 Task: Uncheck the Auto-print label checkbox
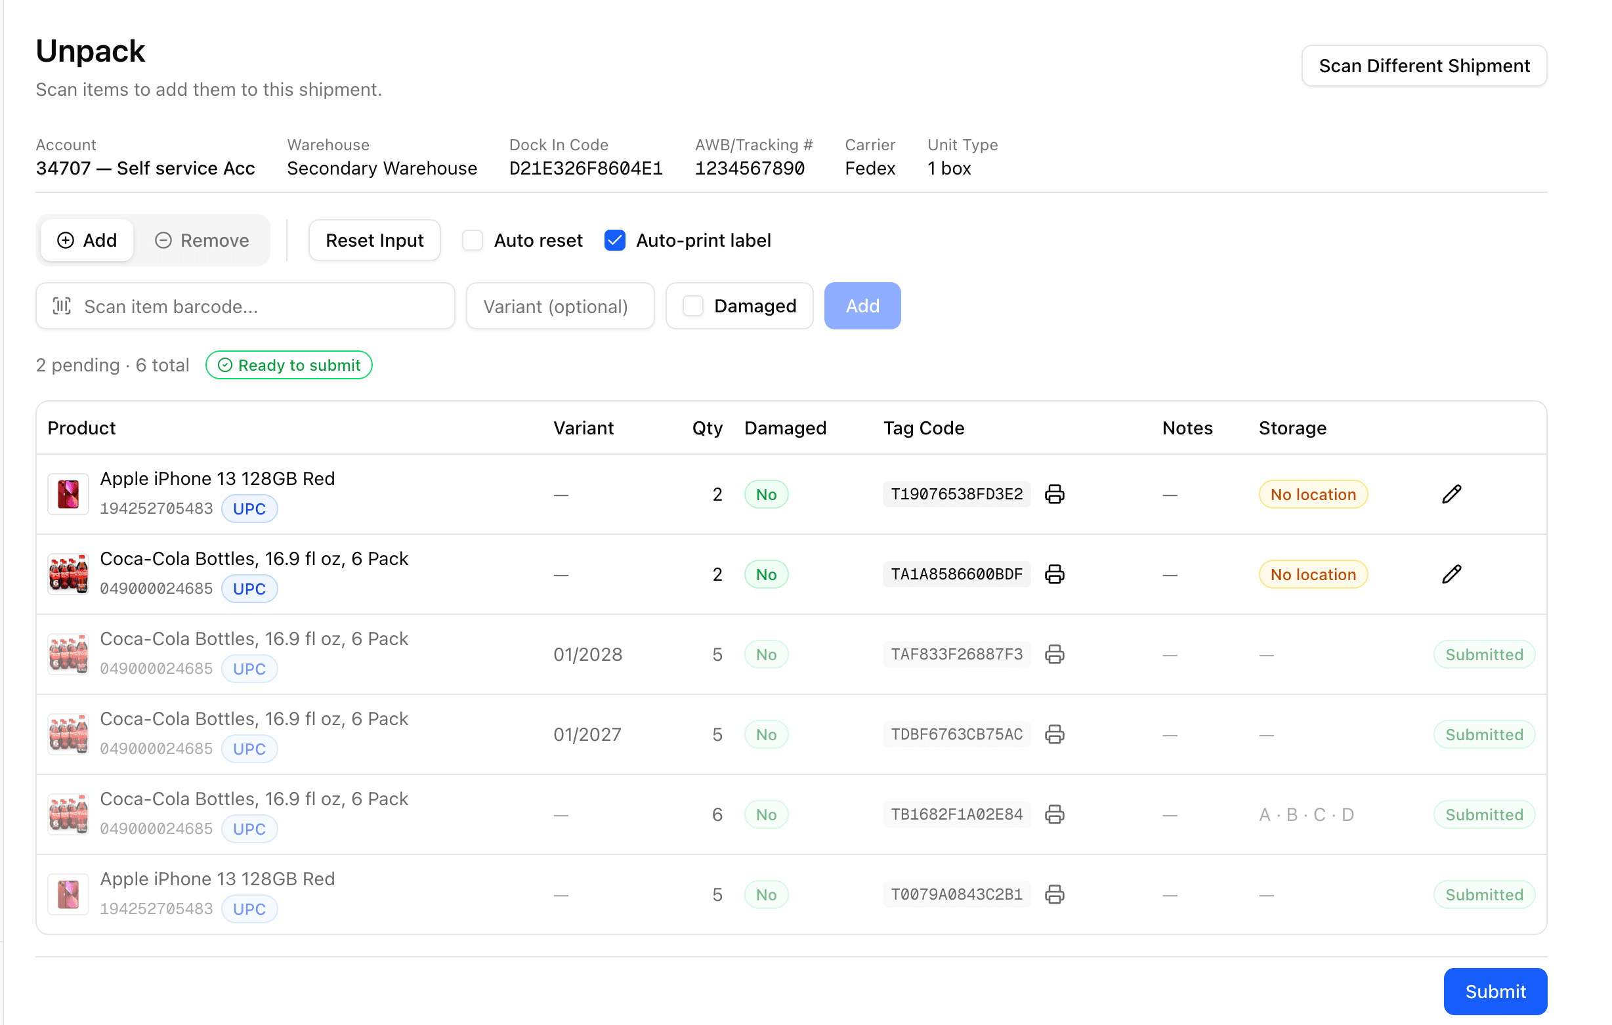[614, 240]
